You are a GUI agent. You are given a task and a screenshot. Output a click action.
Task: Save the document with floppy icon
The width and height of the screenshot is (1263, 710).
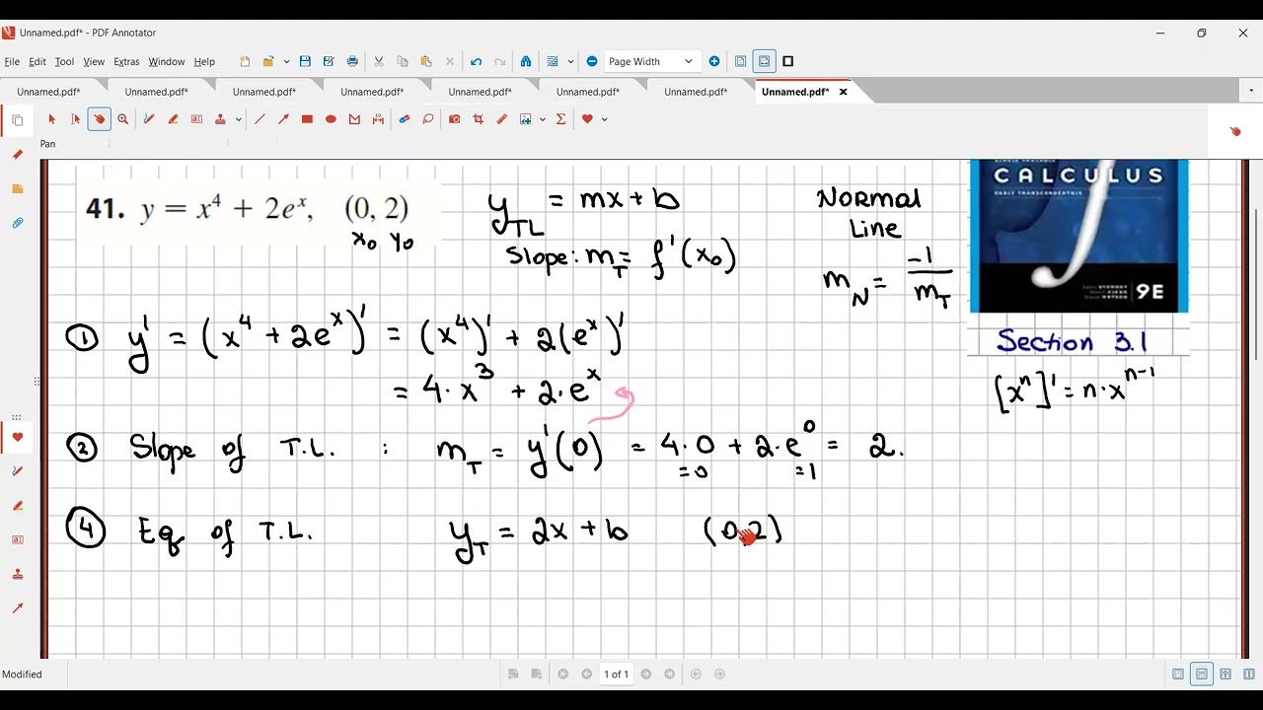[305, 61]
